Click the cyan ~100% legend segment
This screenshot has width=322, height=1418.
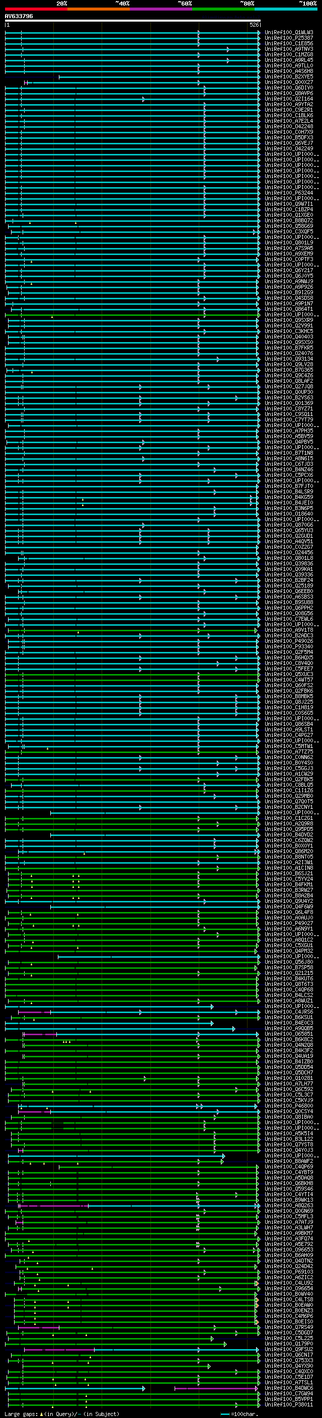tap(286, 9)
